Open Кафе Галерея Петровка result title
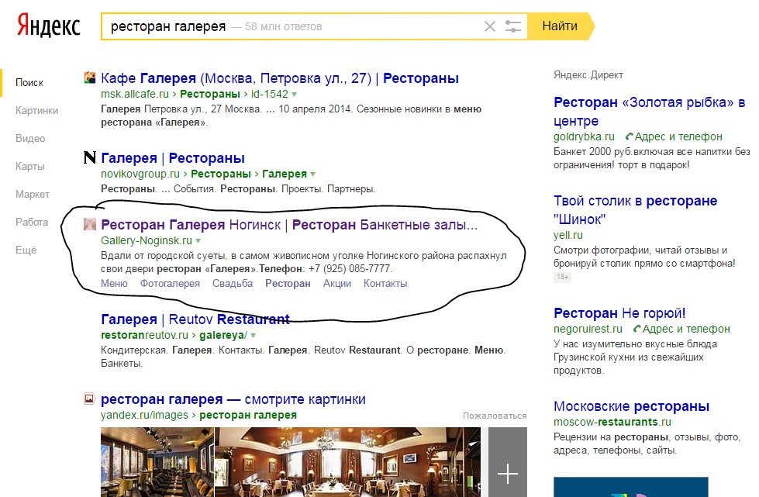The width and height of the screenshot is (759, 497). point(280,78)
